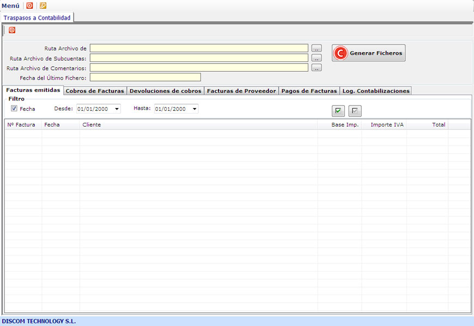Click the red close icon under Traspasos tab
This screenshot has width=474, height=326.
pyautogui.click(x=12, y=30)
